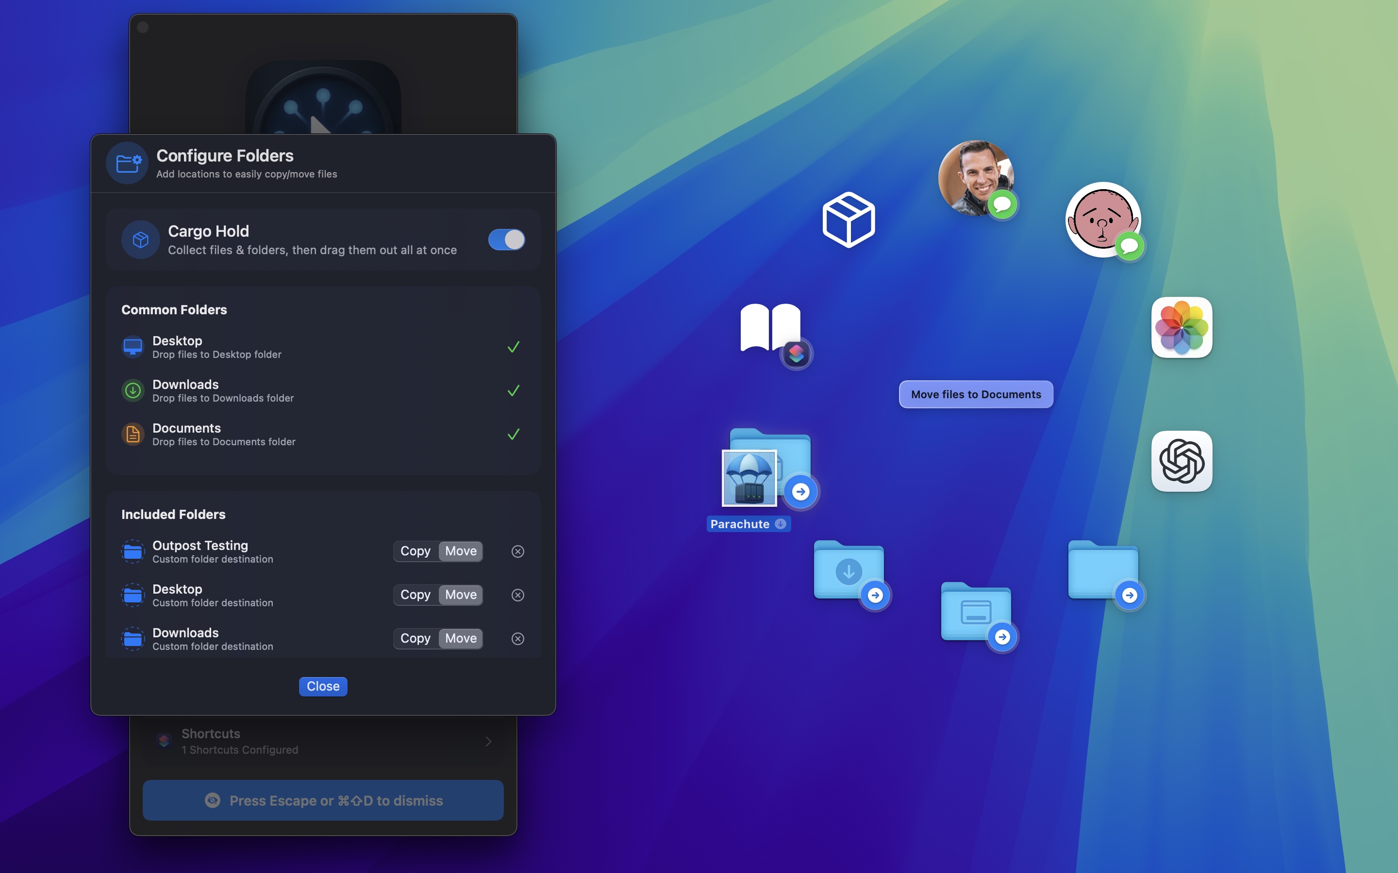Open the ChatGPT icon on the desktop
The width and height of the screenshot is (1398, 873).
1181,462
